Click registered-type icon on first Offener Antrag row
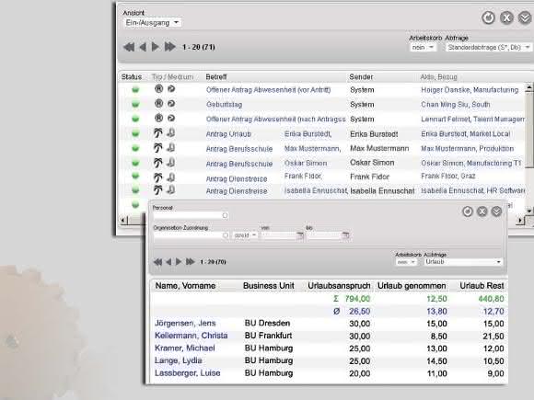The height and width of the screenshot is (400, 534). (x=158, y=89)
